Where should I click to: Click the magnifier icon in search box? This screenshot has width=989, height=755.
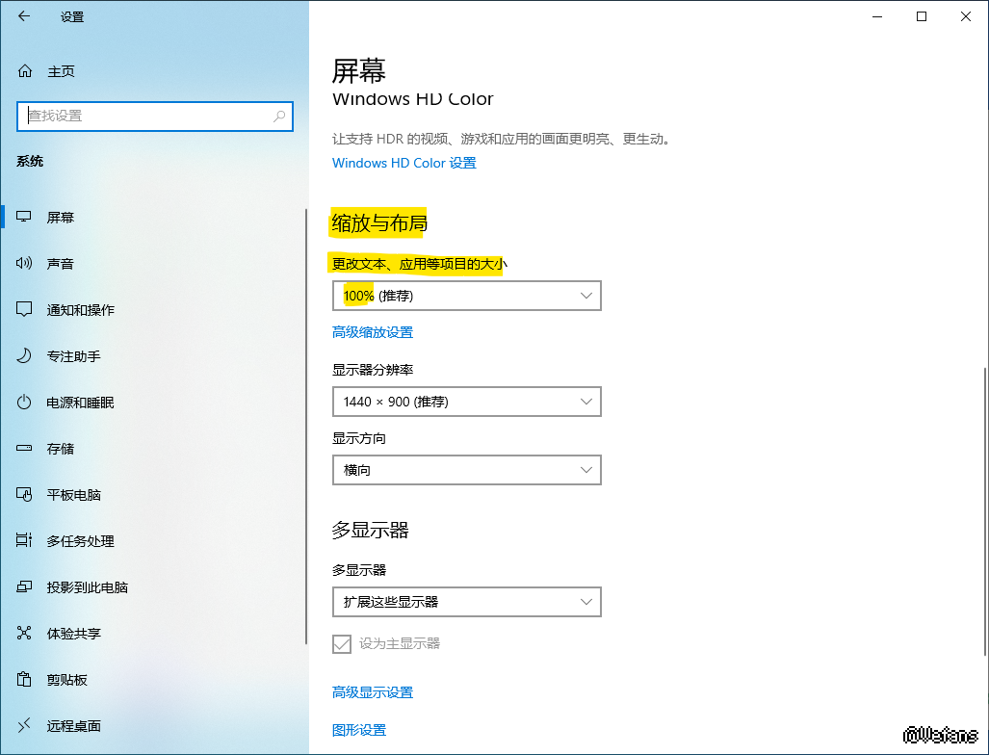coord(278,117)
